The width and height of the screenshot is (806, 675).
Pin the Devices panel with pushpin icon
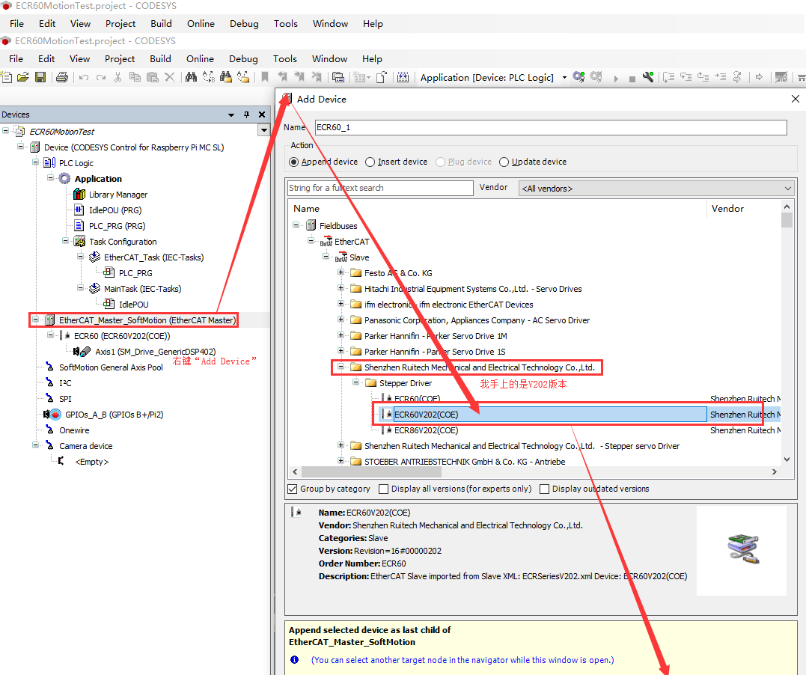(247, 114)
